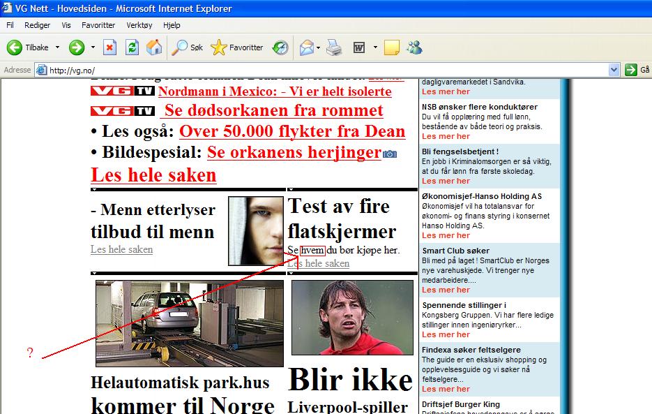Print page using printer icon
The height and width of the screenshot is (414, 652).
334,47
